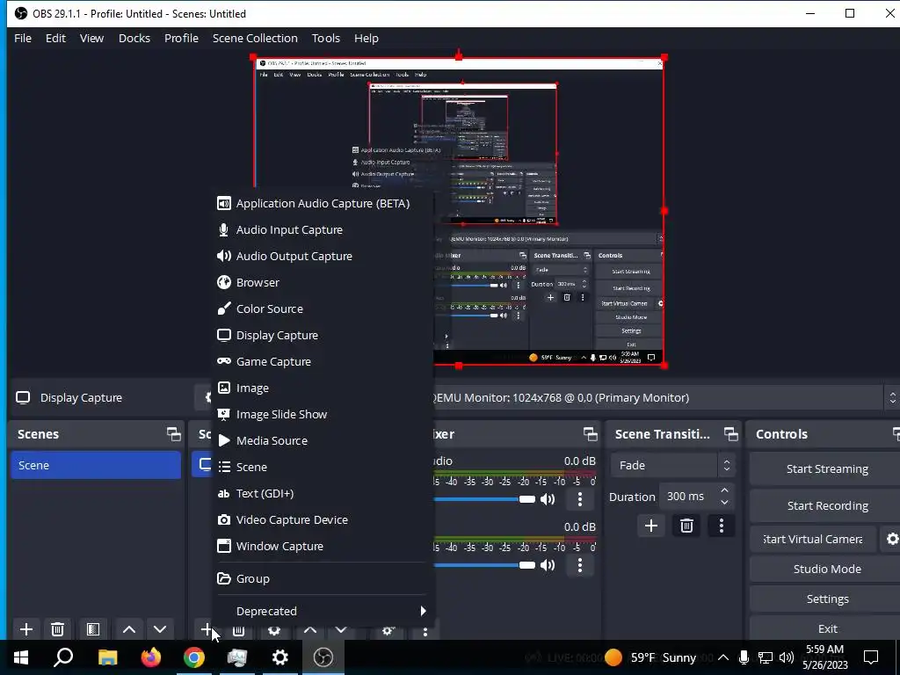Screen dimensions: 900x675
Task: Click the Add Source plus icon
Action: pyautogui.click(x=206, y=629)
